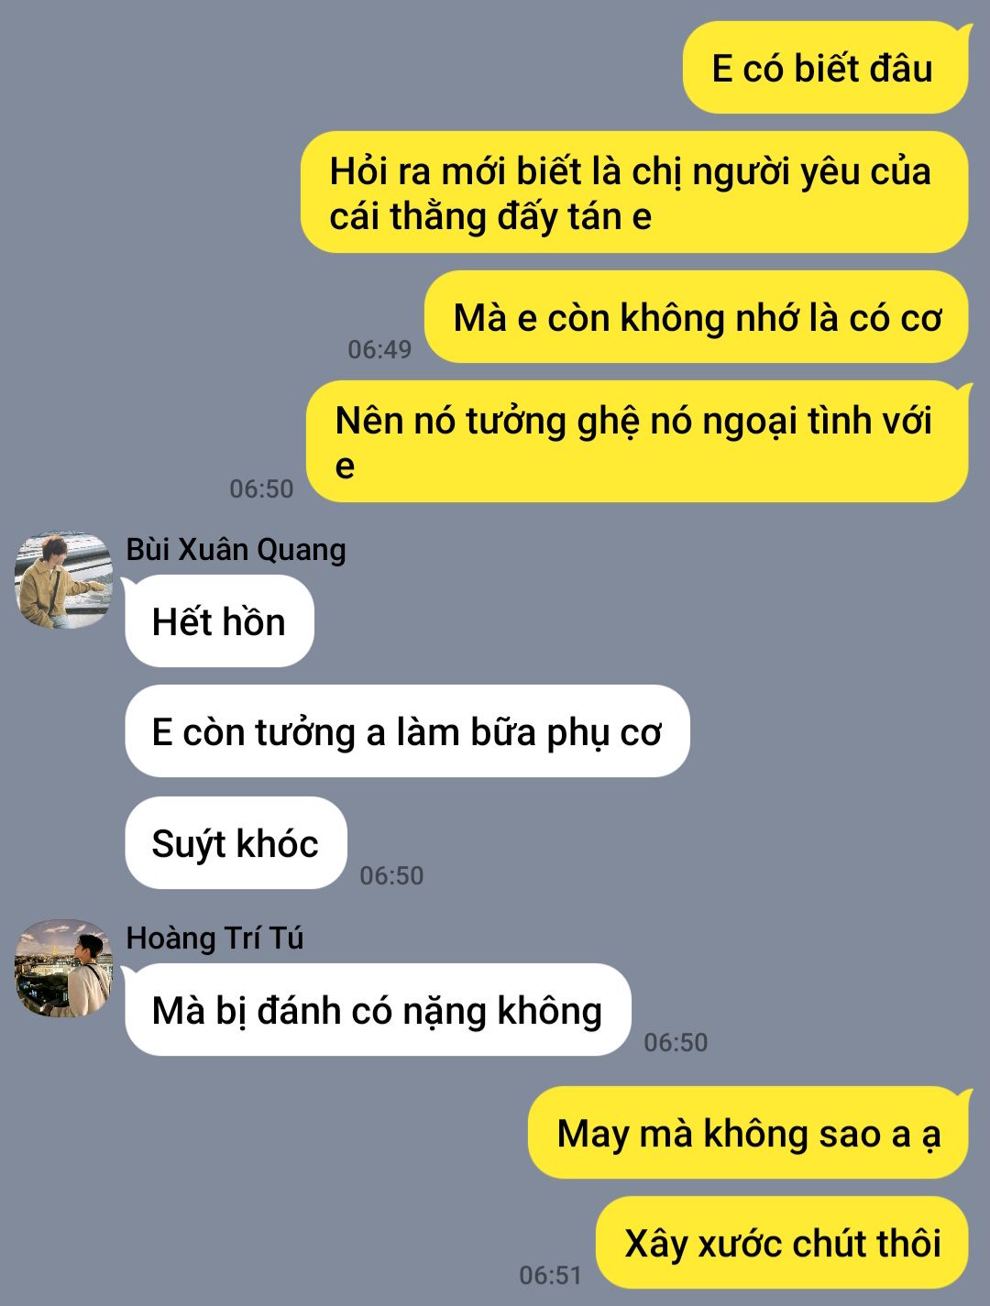
Task: Tap the sender name Bùi Xuân Quang
Action: (x=236, y=550)
